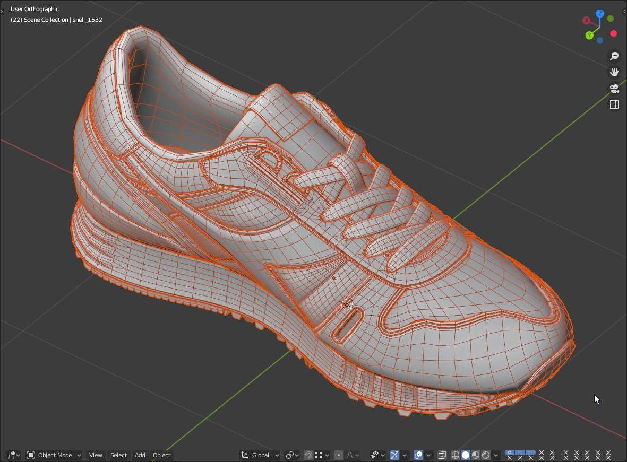Viewport: 627px width, 462px height.
Task: Toggle viewport overlays display
Action: tap(418, 455)
